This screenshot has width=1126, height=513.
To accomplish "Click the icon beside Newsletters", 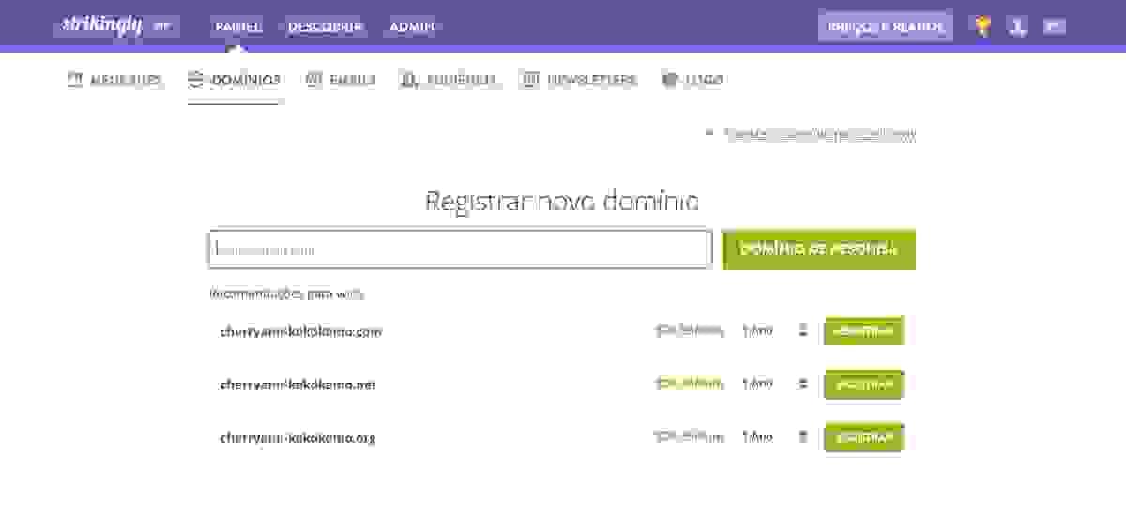I will pyautogui.click(x=531, y=80).
